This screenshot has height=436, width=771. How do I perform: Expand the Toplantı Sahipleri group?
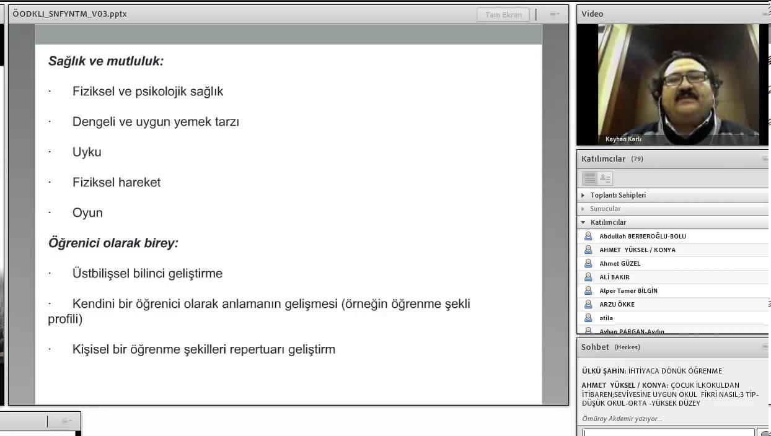[583, 195]
